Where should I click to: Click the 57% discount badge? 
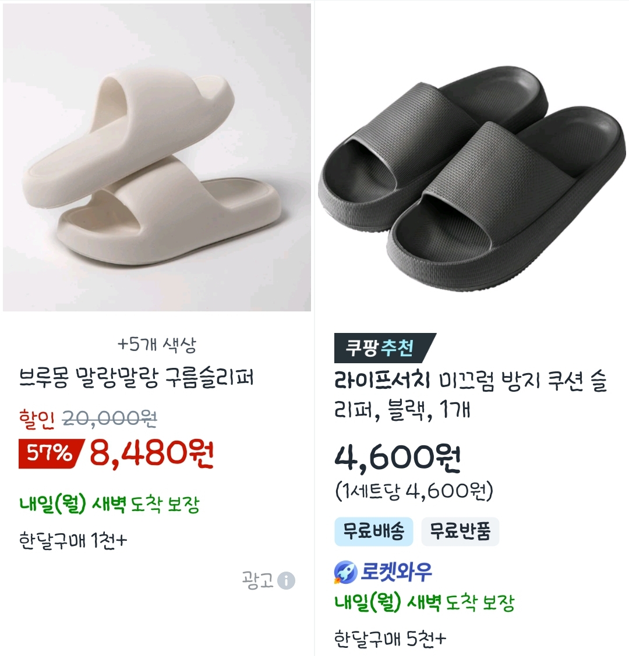(51, 453)
